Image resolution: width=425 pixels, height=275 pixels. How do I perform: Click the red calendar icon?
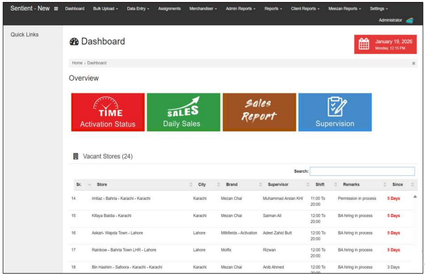364,44
